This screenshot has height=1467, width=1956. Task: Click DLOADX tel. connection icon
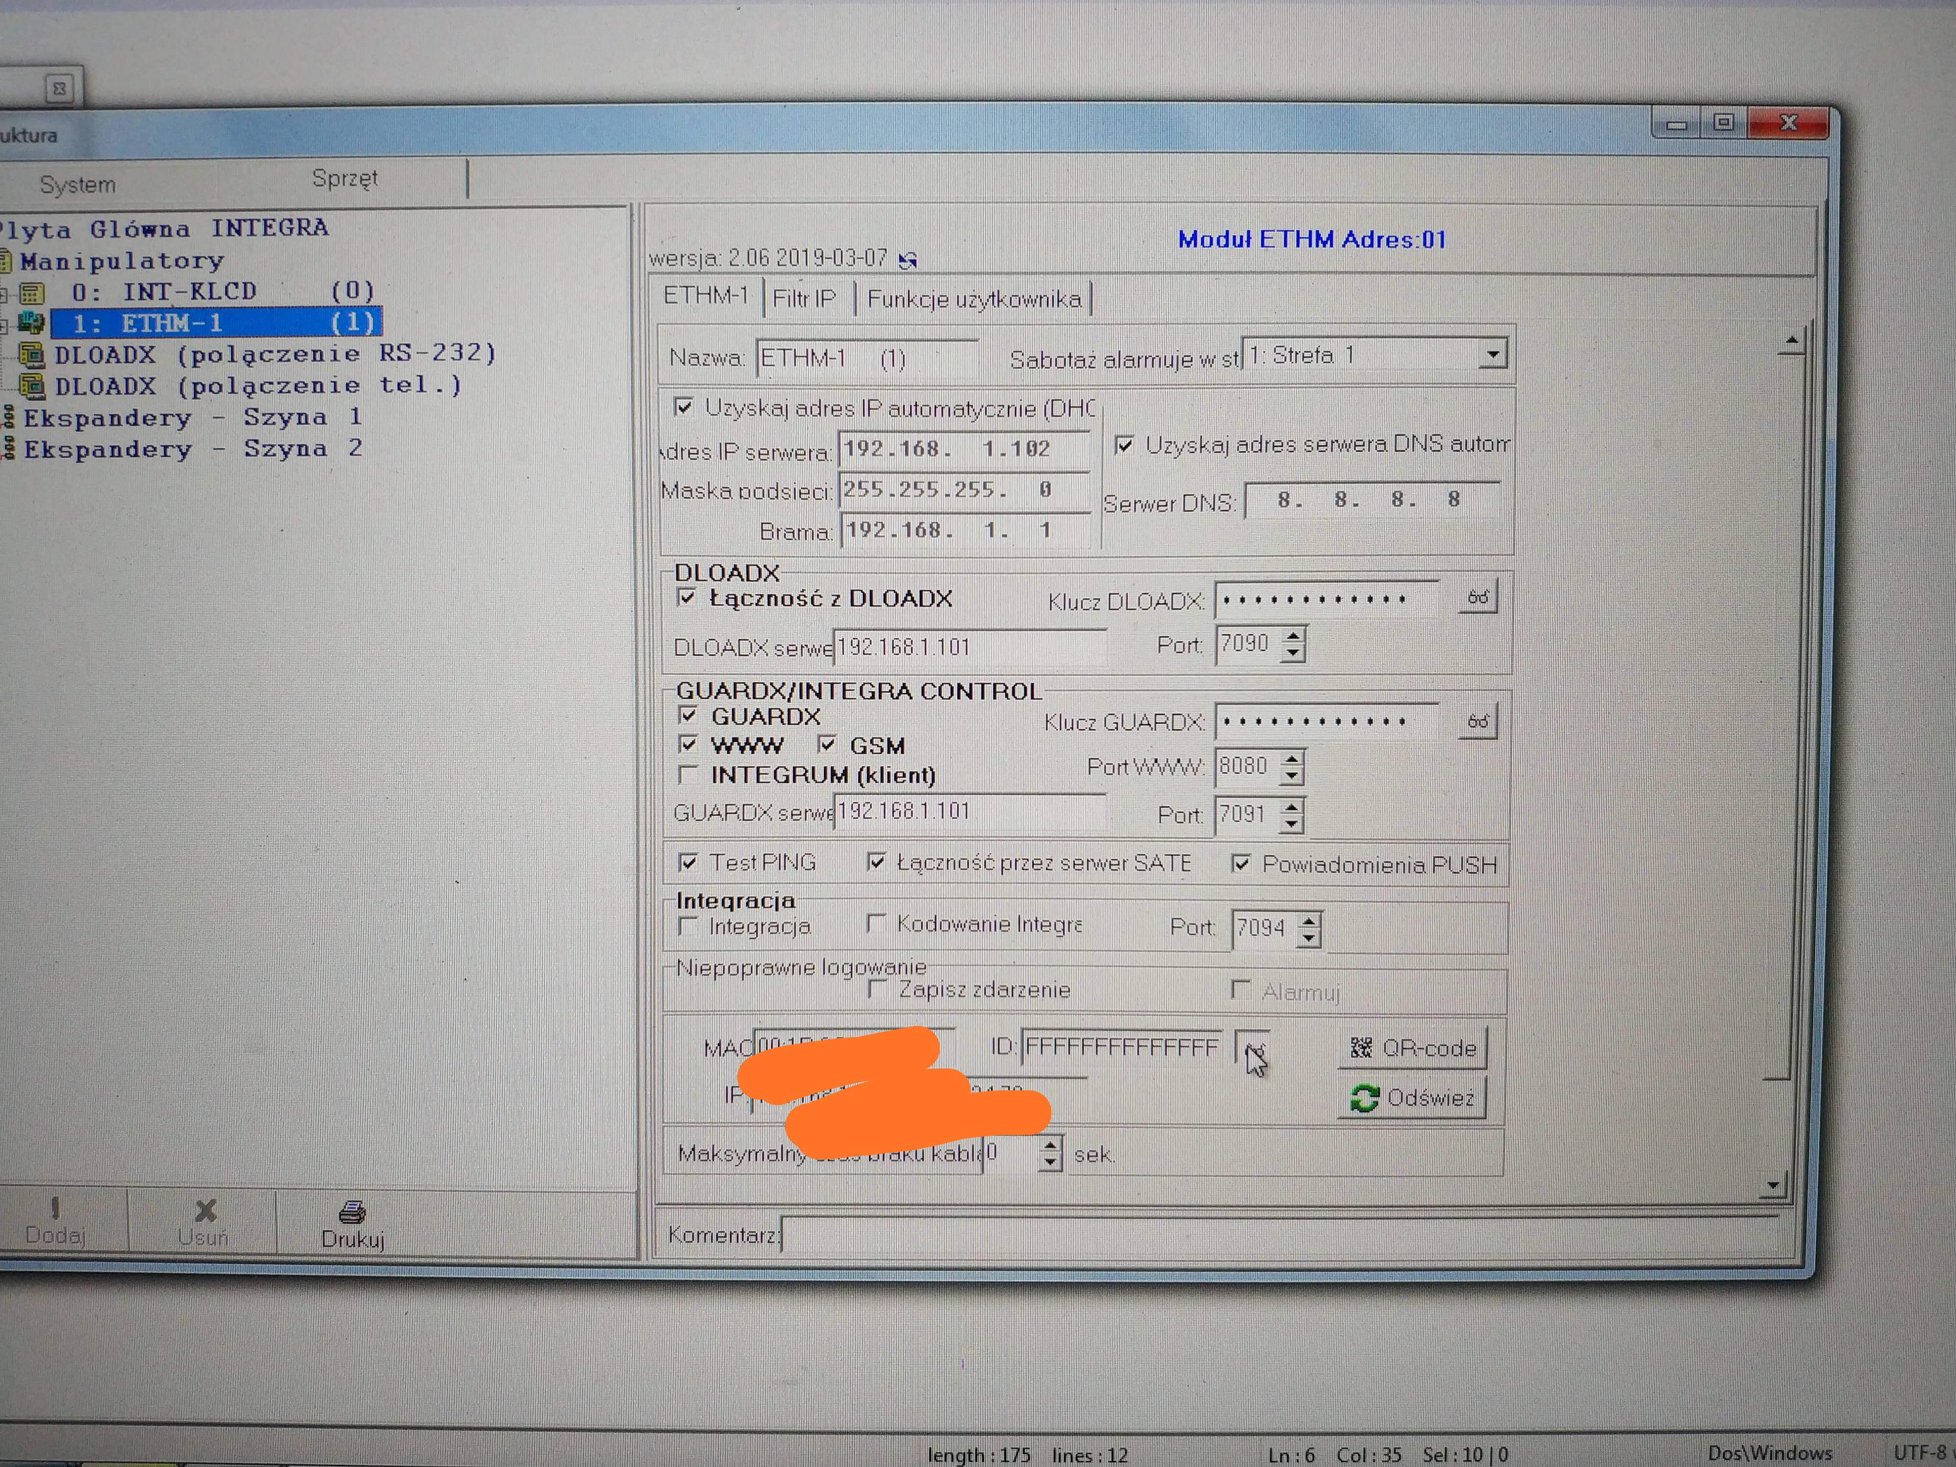point(32,385)
